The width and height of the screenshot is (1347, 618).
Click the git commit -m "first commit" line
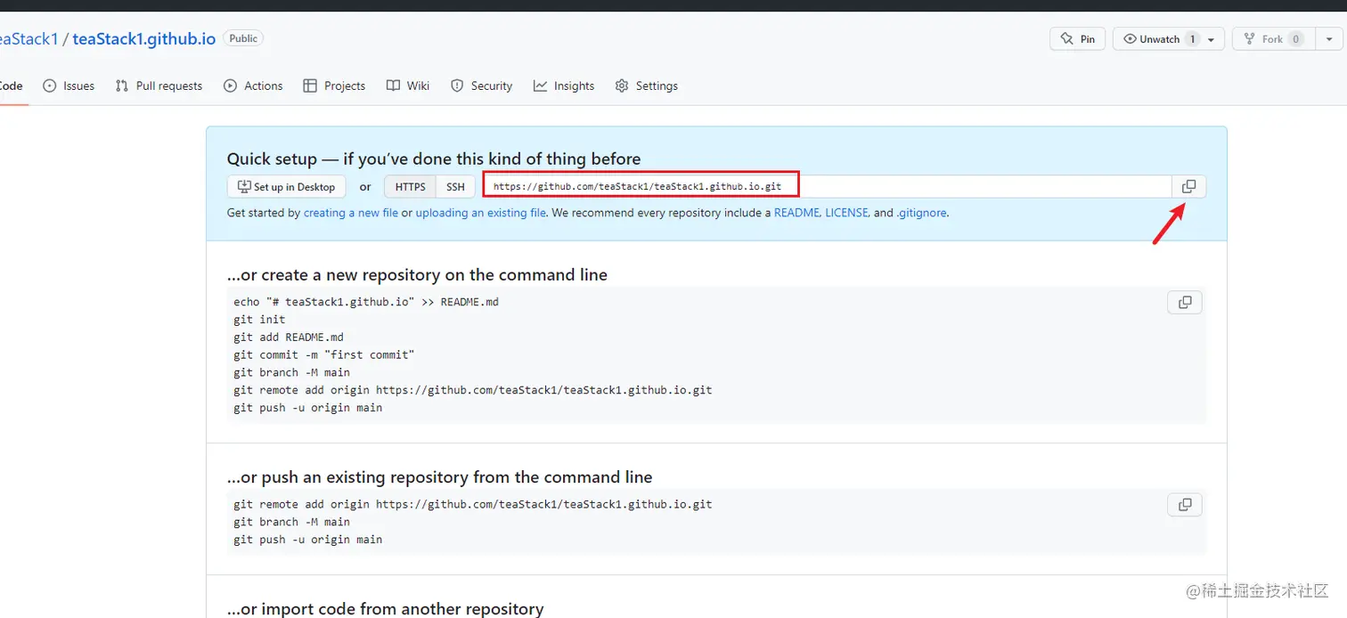(324, 354)
